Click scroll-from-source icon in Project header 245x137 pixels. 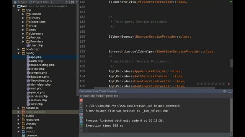(x=67, y=2)
